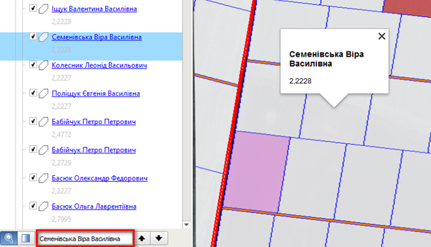The image size is (431, 247).
Task: Select the Семенівська Віра Василівна list row
Action: (91, 46)
